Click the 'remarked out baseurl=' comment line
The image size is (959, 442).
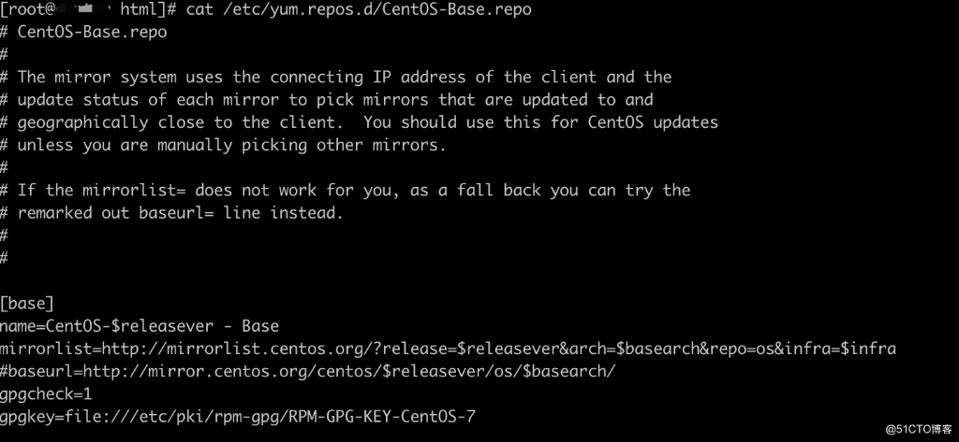[x=172, y=212]
